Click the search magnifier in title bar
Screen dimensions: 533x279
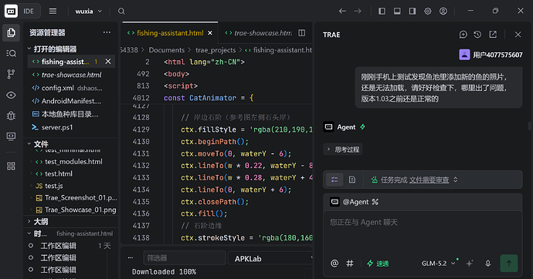click(x=121, y=12)
